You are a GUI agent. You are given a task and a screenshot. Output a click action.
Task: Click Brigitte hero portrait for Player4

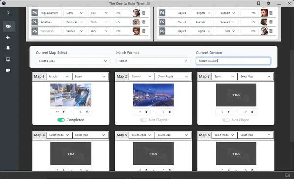coord(264,13)
